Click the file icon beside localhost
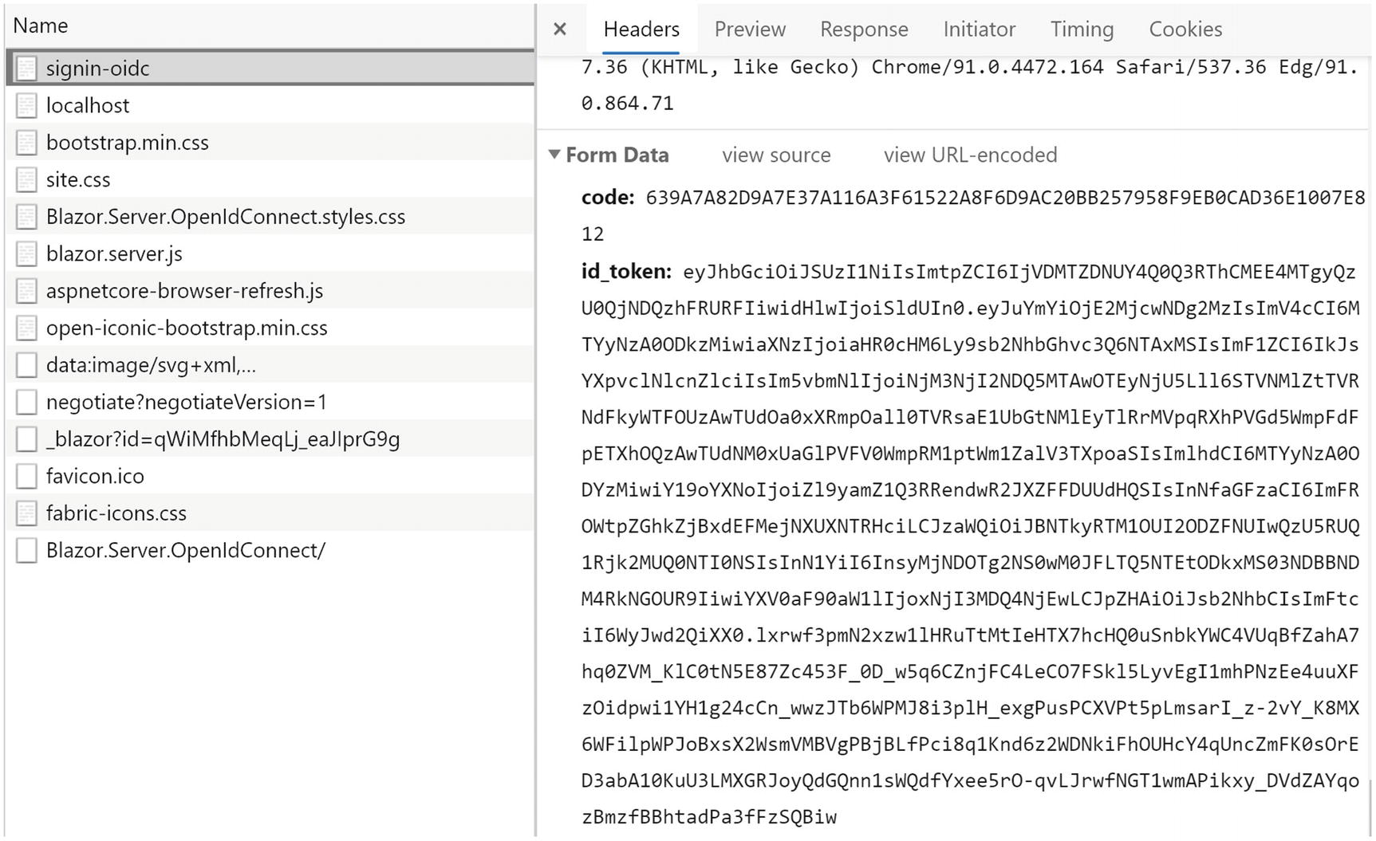1376x841 pixels. (x=26, y=105)
